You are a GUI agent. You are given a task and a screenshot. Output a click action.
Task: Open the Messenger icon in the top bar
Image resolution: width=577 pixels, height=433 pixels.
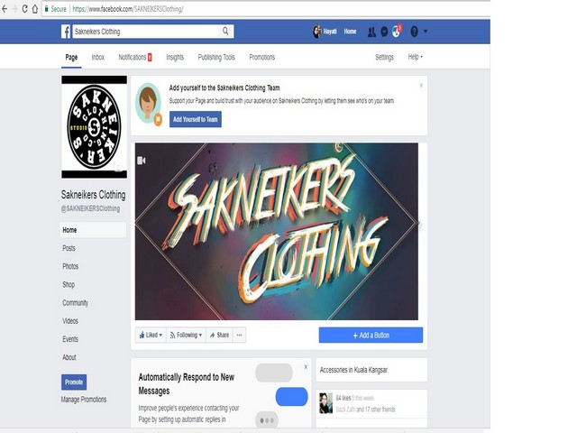pos(384,32)
